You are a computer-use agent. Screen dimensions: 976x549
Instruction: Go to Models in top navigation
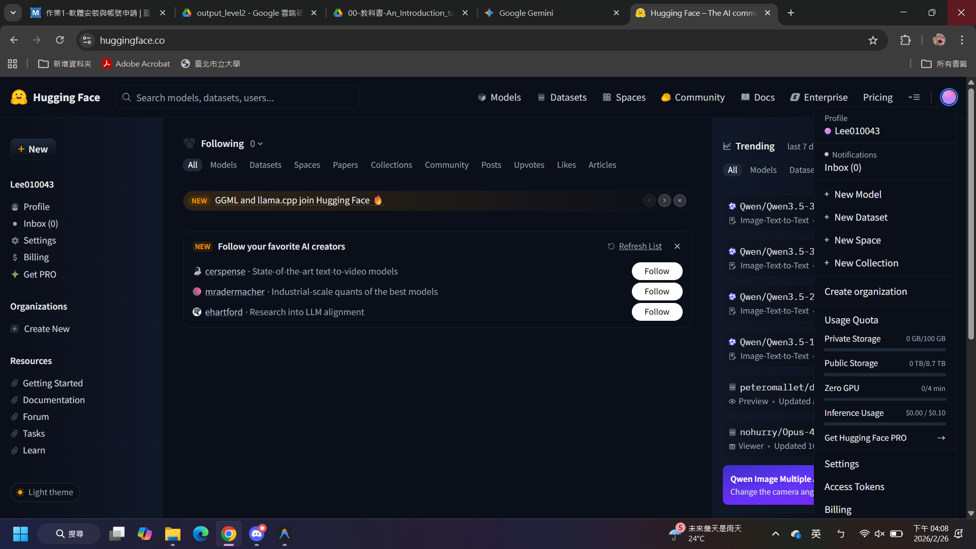(499, 97)
